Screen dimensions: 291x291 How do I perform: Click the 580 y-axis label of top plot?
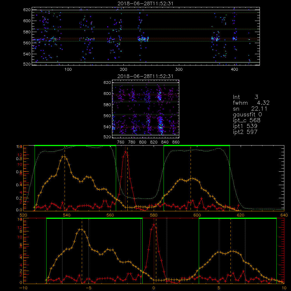pyautogui.click(x=27, y=32)
